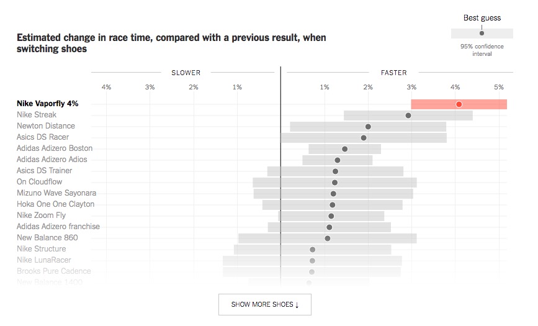
Task: Click the Asics DS Trainer dot
Action: click(x=335, y=171)
